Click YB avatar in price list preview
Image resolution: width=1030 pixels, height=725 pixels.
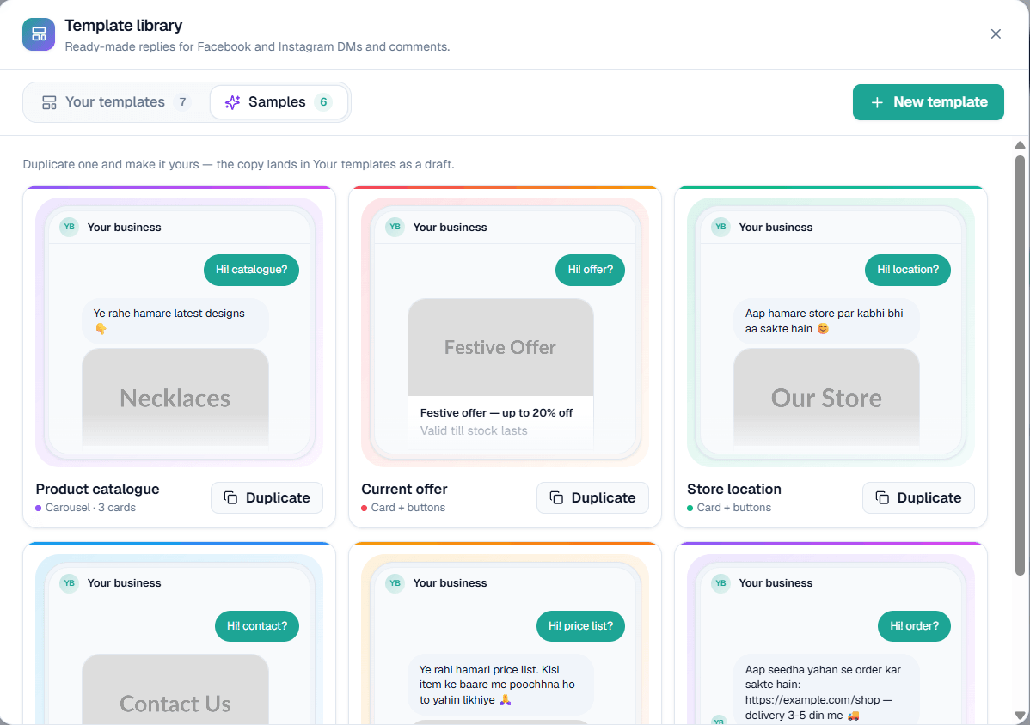point(395,582)
